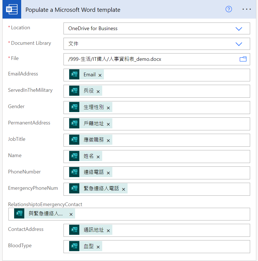The height and width of the screenshot is (261, 258).
Task: Select the Email dynamic content token label
Action: [89, 75]
